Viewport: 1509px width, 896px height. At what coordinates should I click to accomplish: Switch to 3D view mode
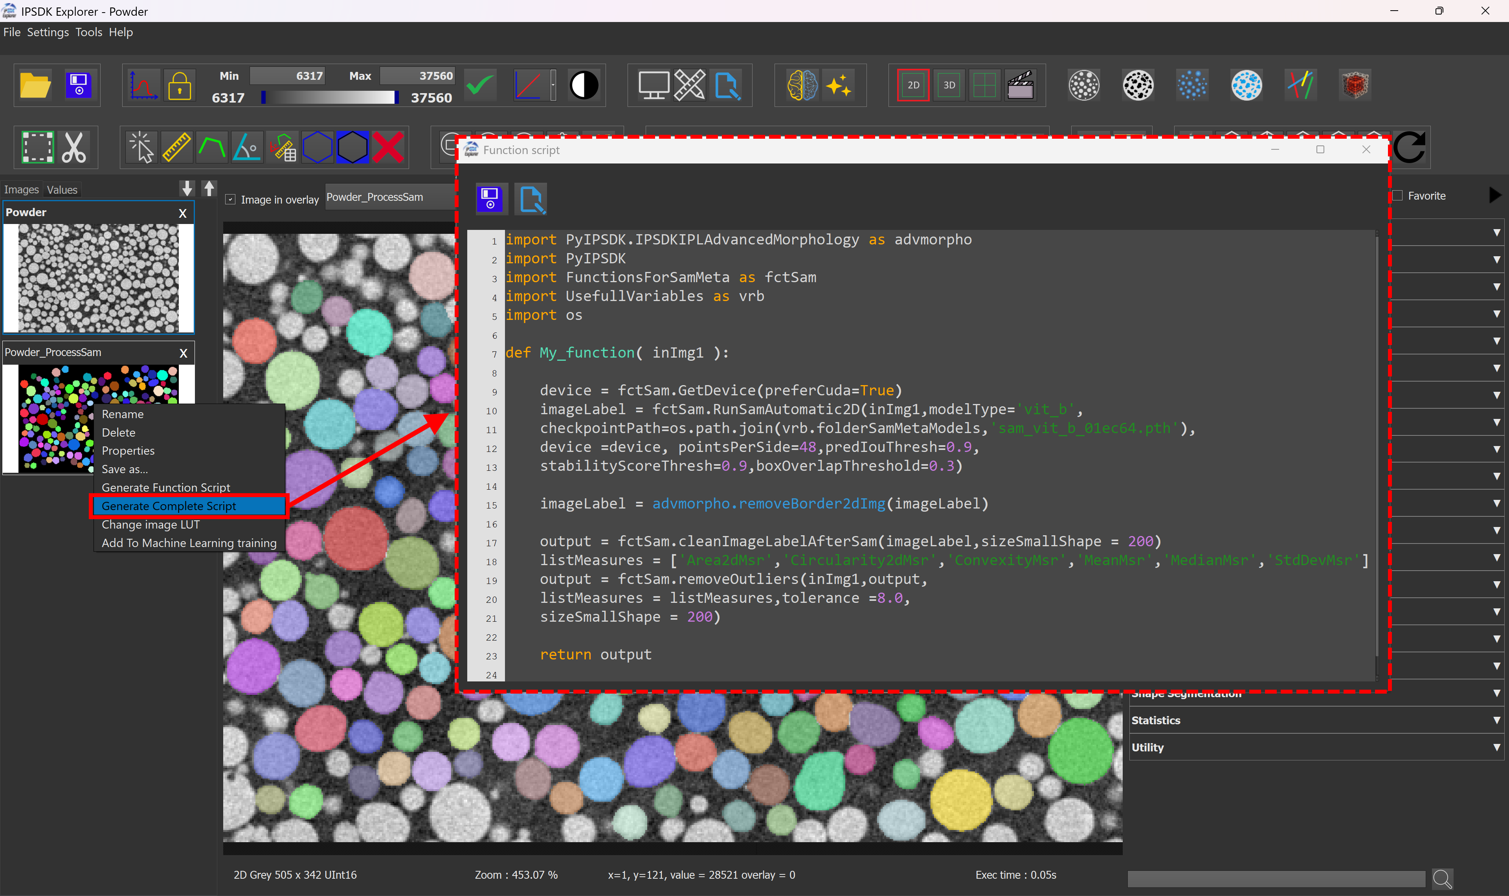(949, 85)
